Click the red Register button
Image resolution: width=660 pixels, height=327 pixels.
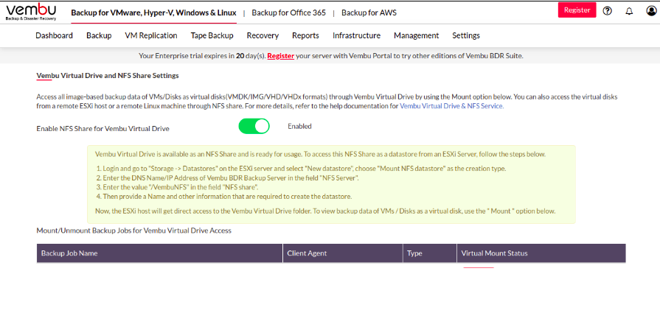[577, 10]
